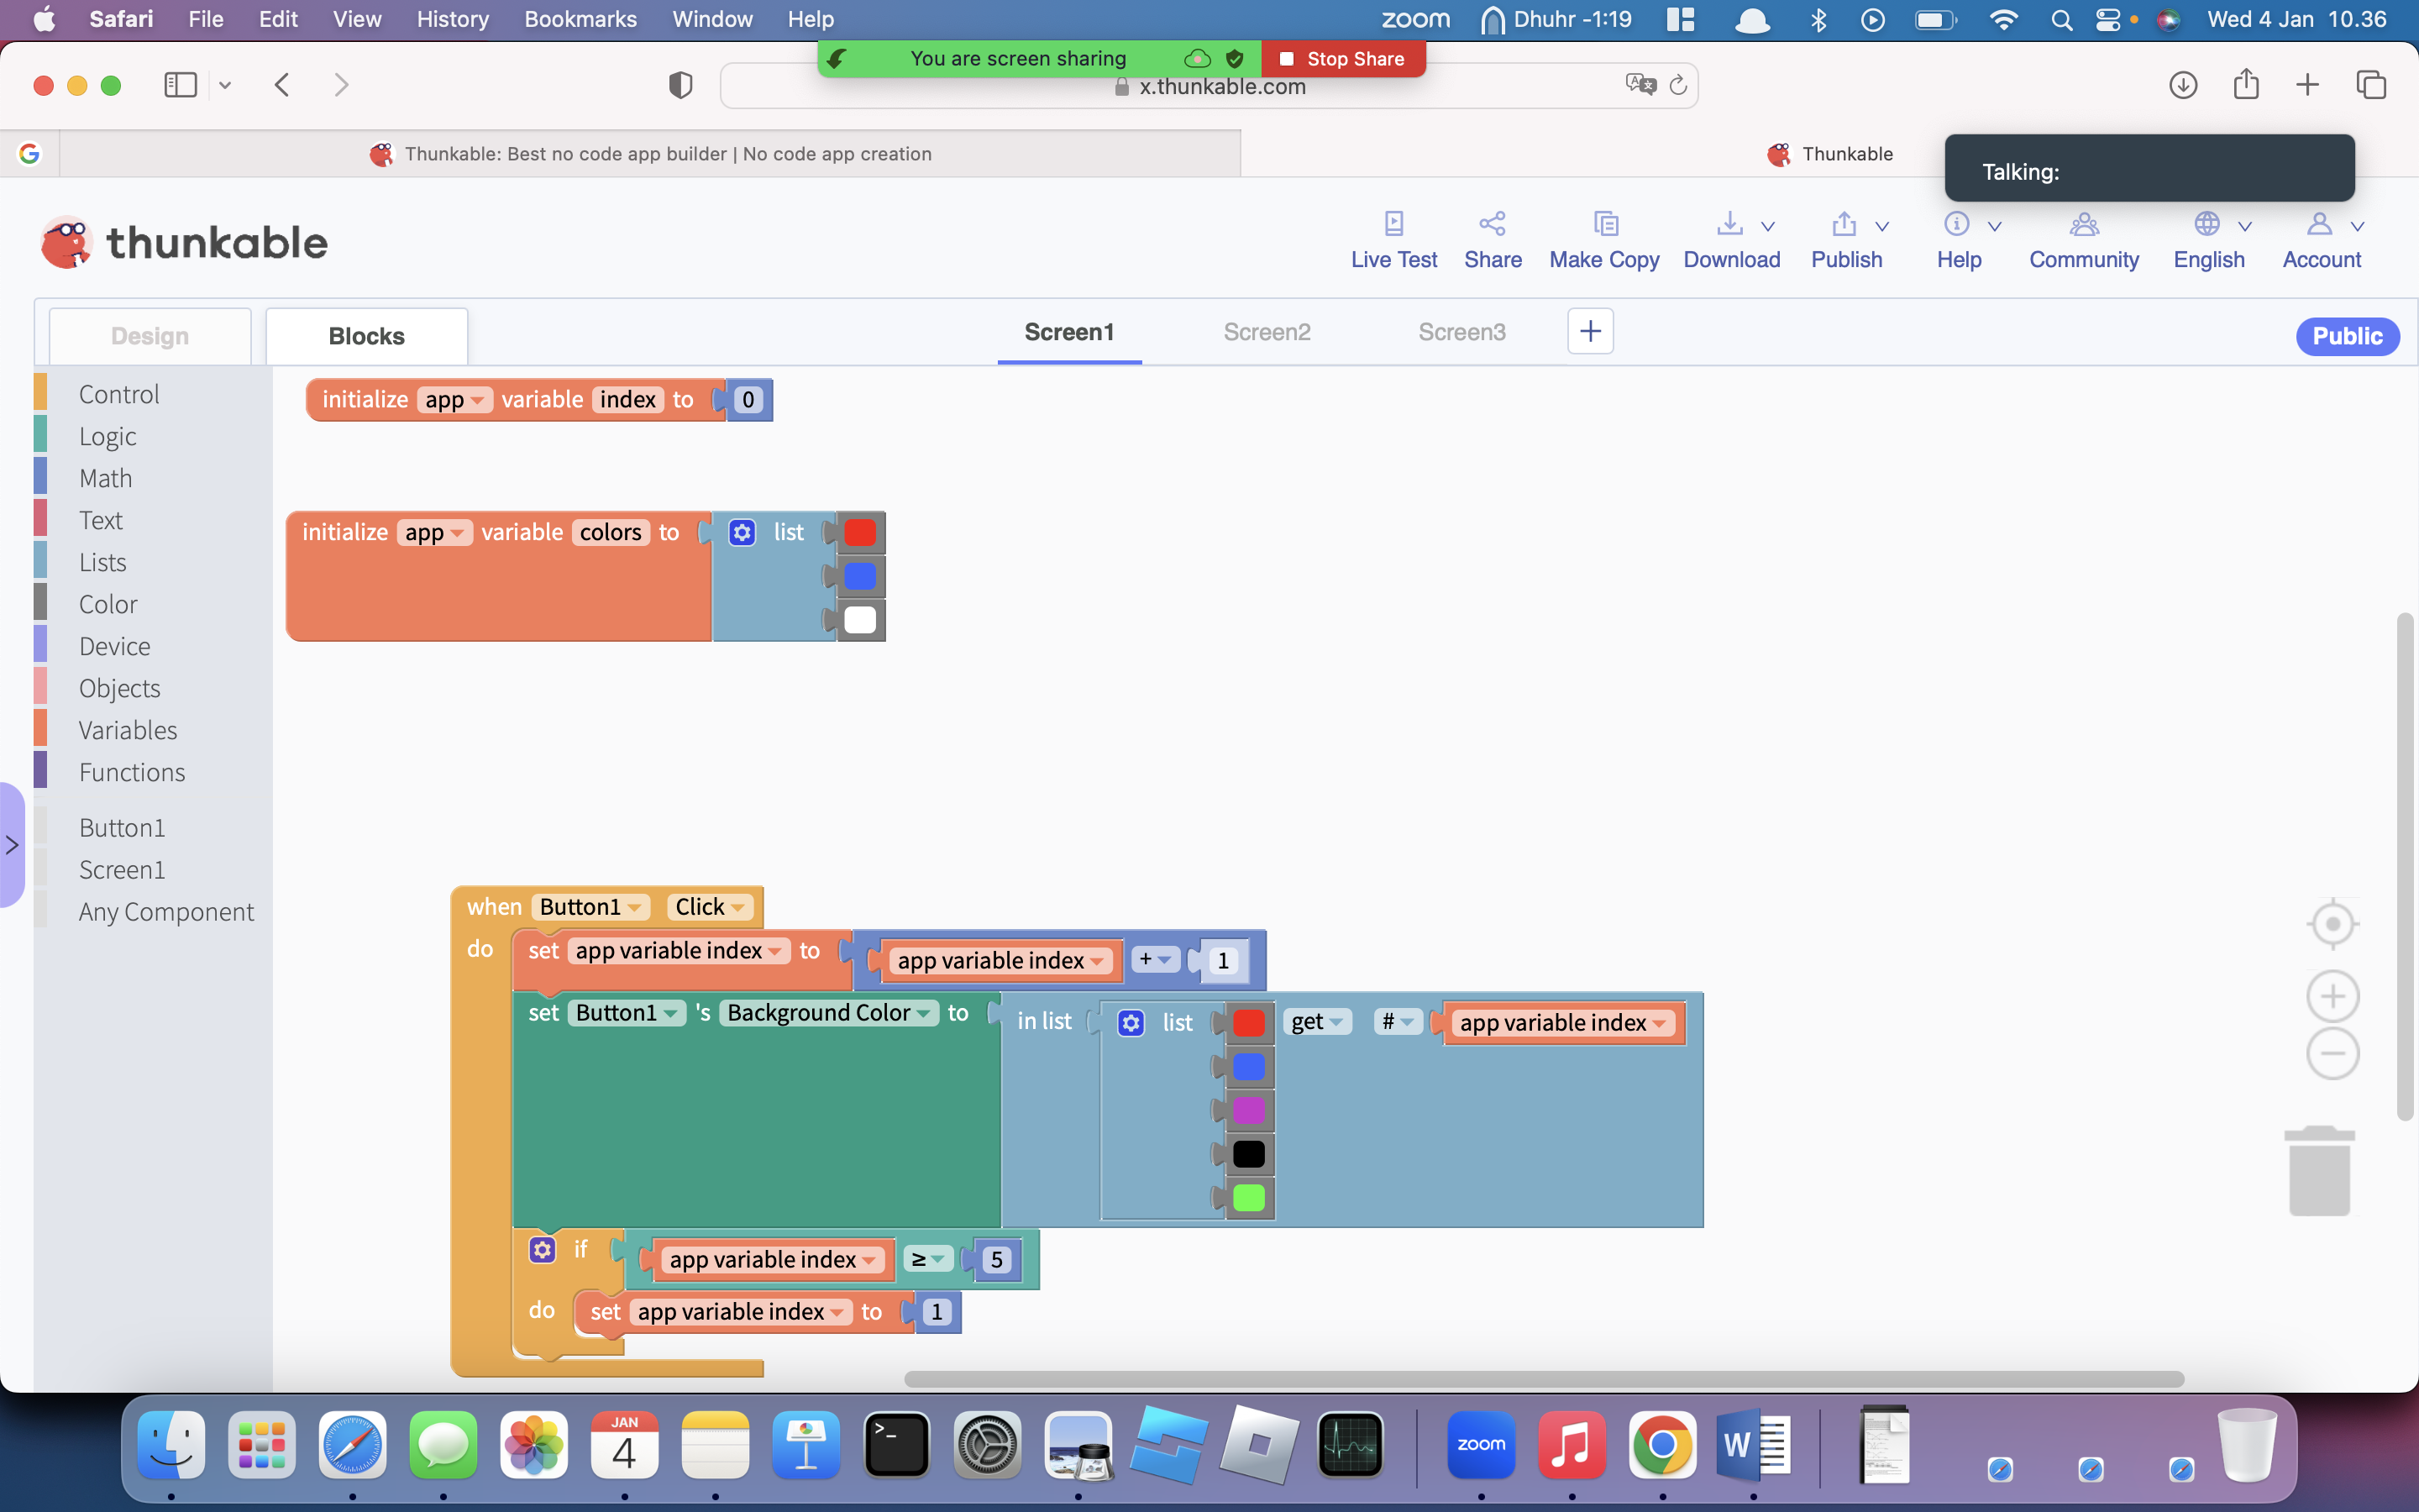Open the Variables block category
This screenshot has width=2419, height=1512.
pos(128,730)
